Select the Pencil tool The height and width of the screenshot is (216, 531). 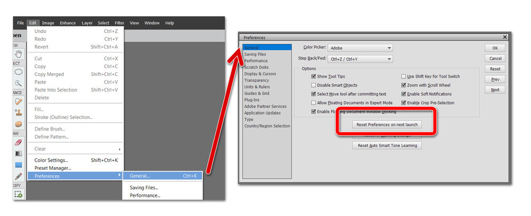coord(18,176)
